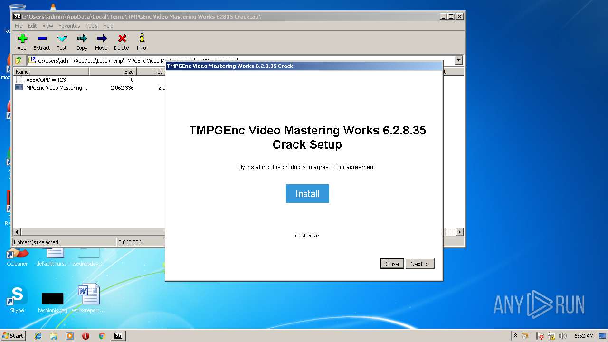This screenshot has width=608, height=342.
Task: Click the CCleaner desktop shortcut
Action: tap(17, 257)
